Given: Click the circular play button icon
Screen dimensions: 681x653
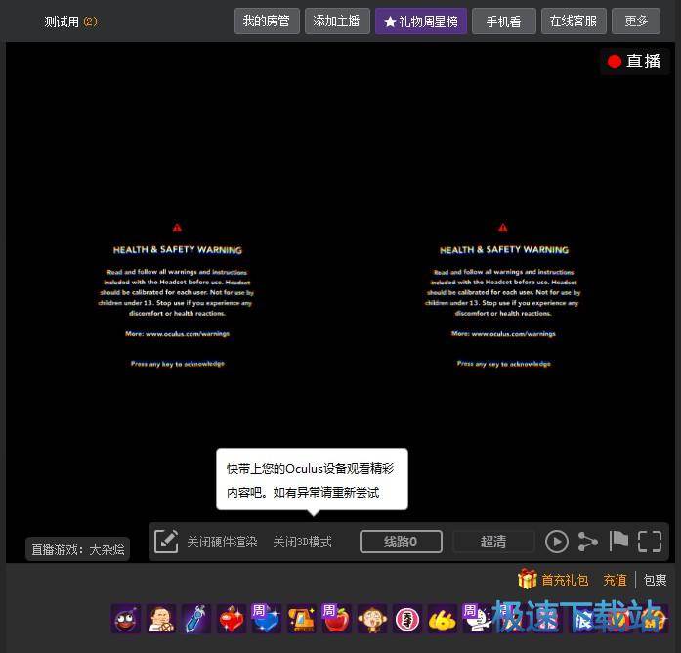Looking at the screenshot, I should pos(556,542).
